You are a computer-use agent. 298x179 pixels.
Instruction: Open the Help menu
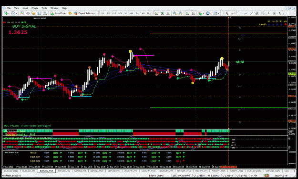click(64, 8)
